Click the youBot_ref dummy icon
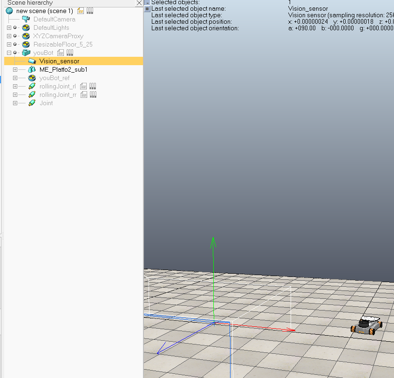 tap(32, 78)
